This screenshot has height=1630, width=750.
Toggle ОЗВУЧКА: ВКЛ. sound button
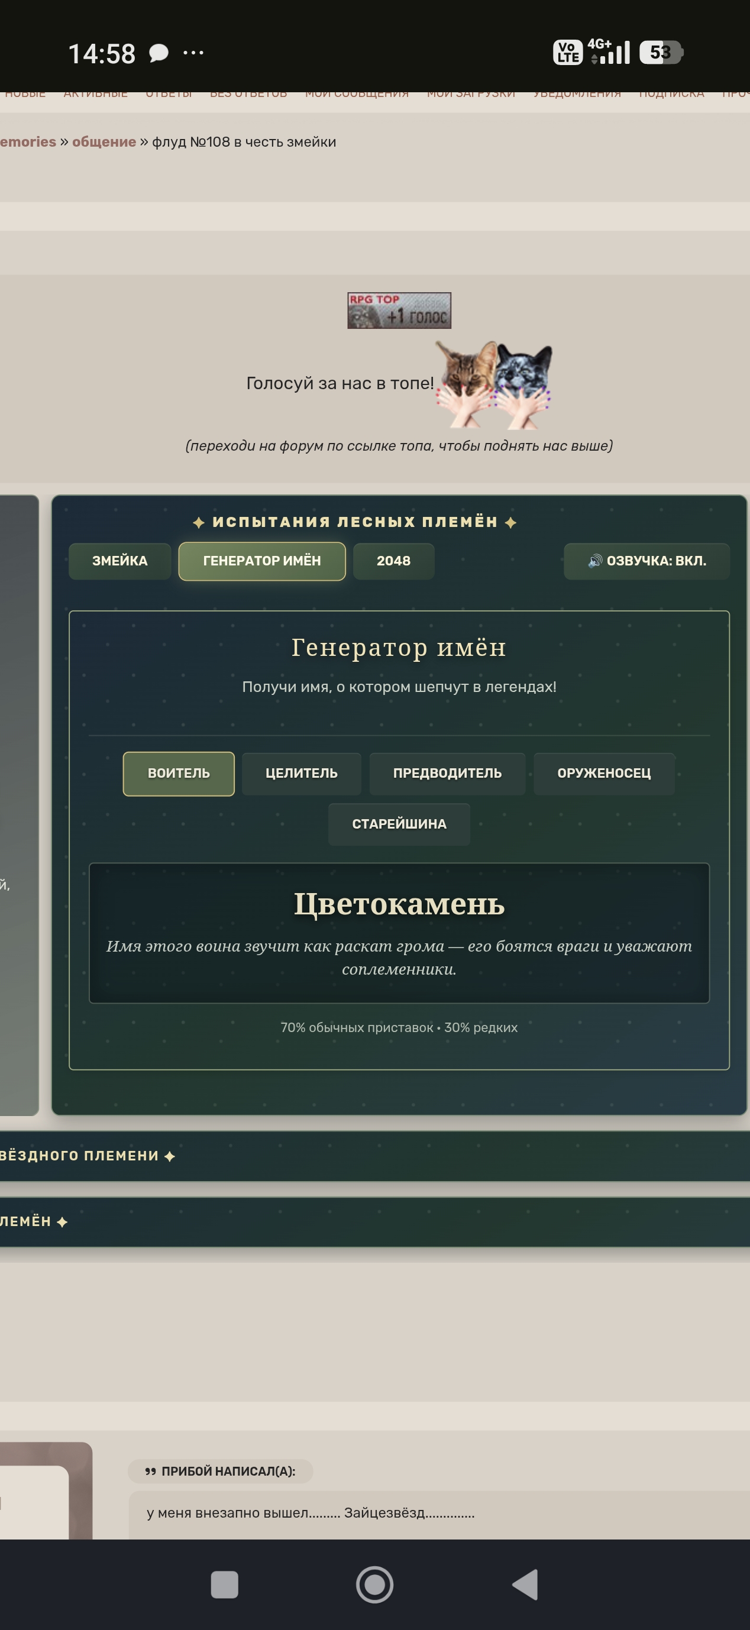[x=647, y=561]
